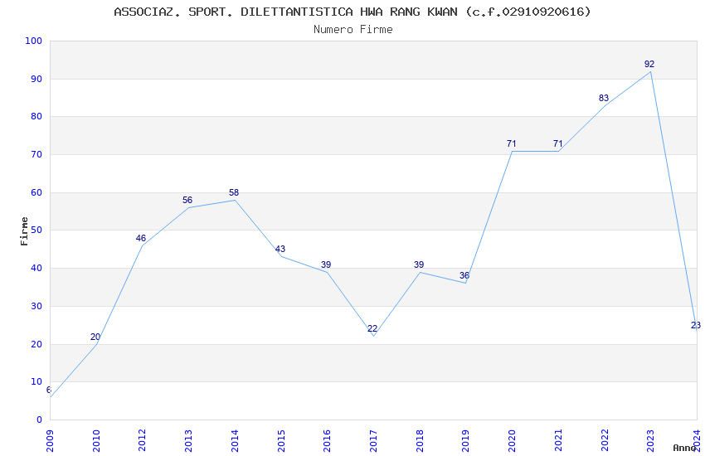Select the 46 data point for 2012
This screenshot has width=705, height=456.
(x=141, y=238)
